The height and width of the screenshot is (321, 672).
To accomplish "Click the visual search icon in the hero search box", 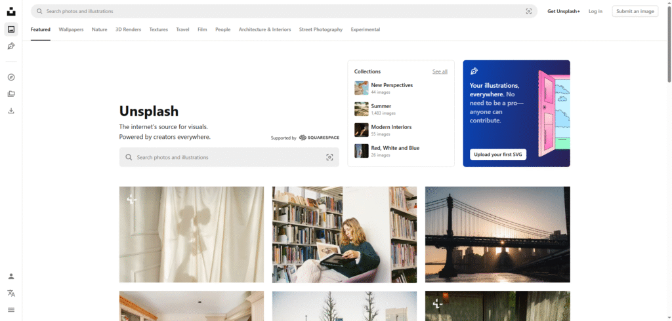I will 329,157.
